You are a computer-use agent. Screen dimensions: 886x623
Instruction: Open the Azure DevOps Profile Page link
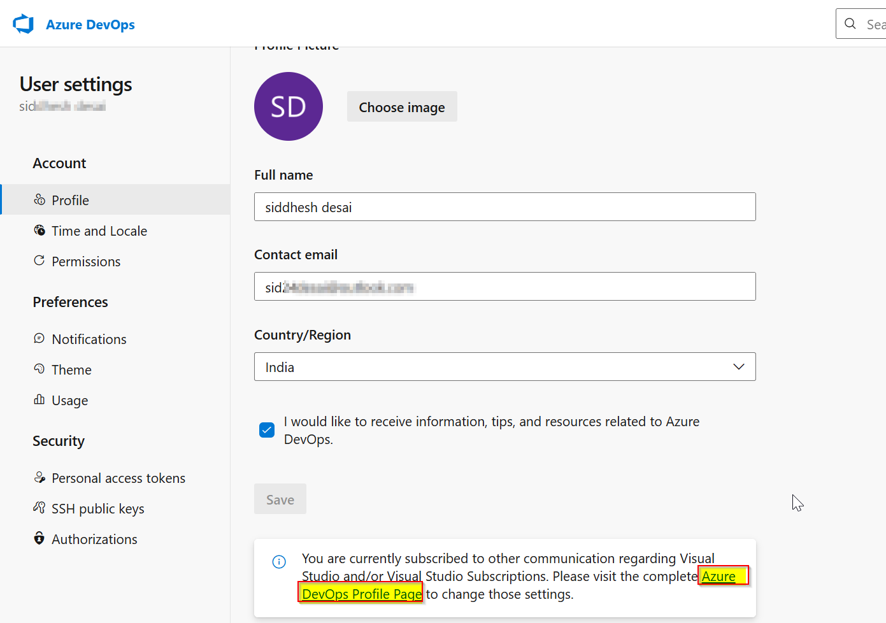tap(362, 594)
